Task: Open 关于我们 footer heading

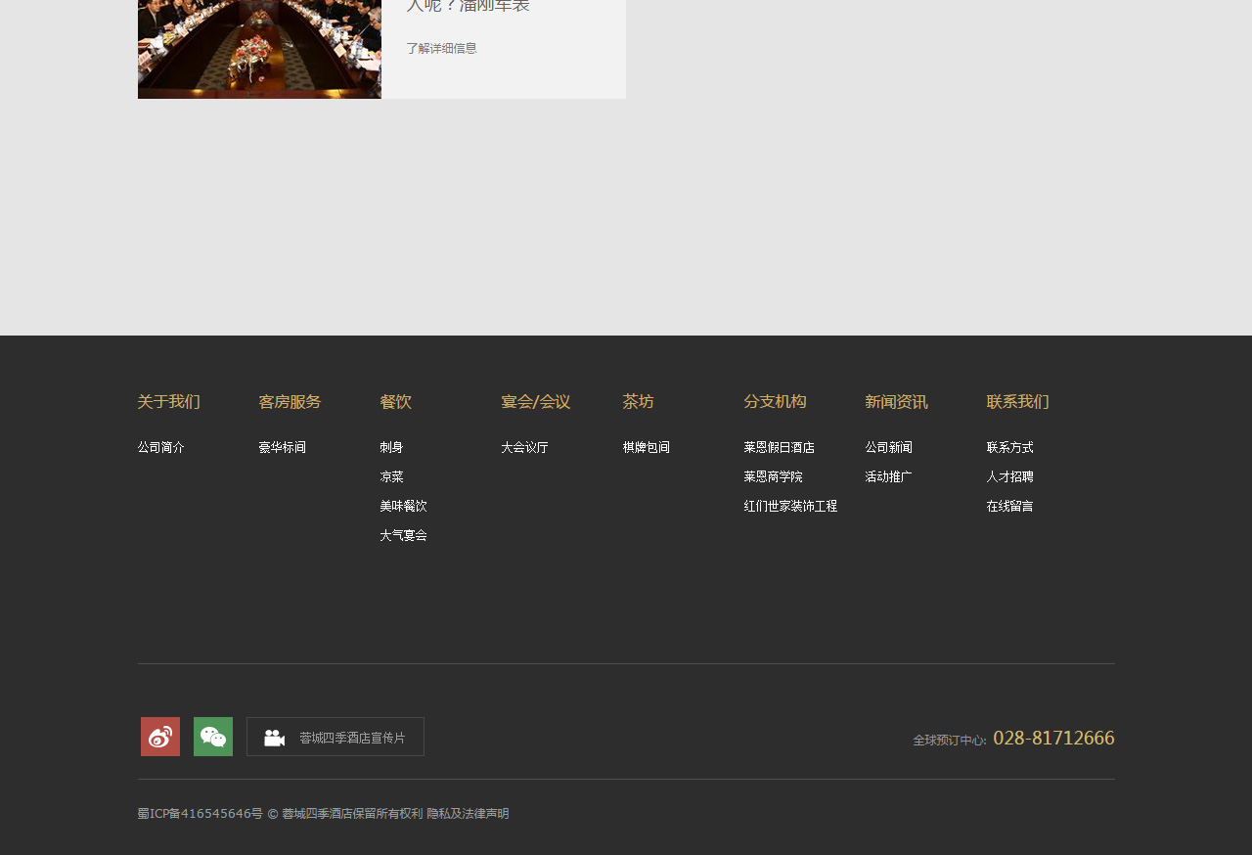Action: [x=168, y=402]
